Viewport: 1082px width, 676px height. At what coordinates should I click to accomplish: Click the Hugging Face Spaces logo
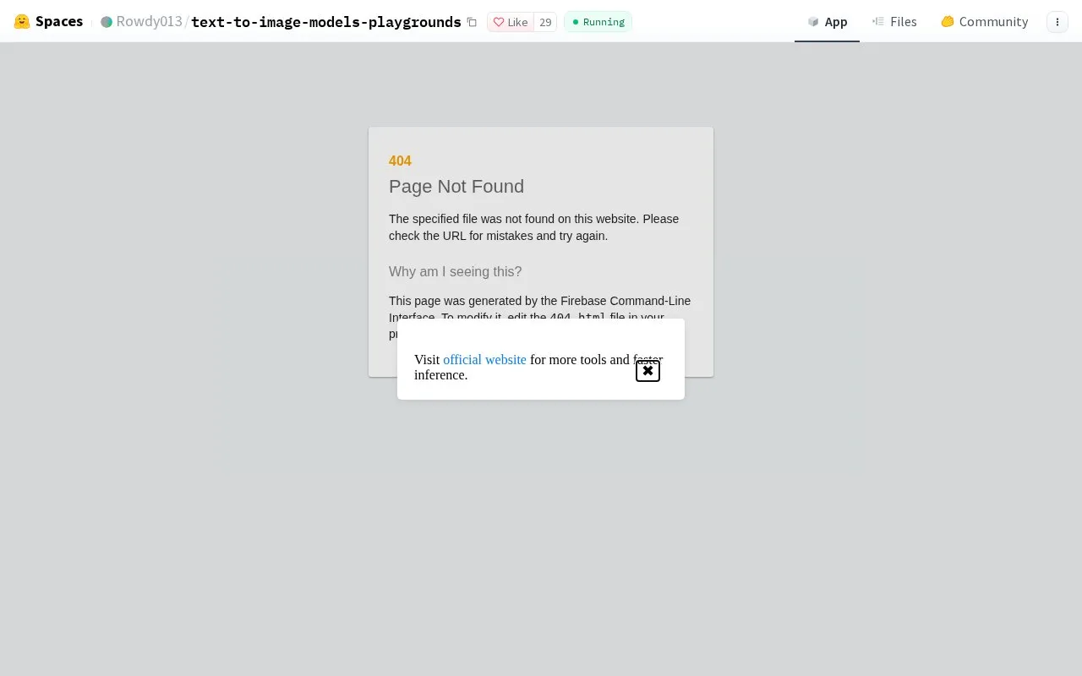tap(48, 21)
